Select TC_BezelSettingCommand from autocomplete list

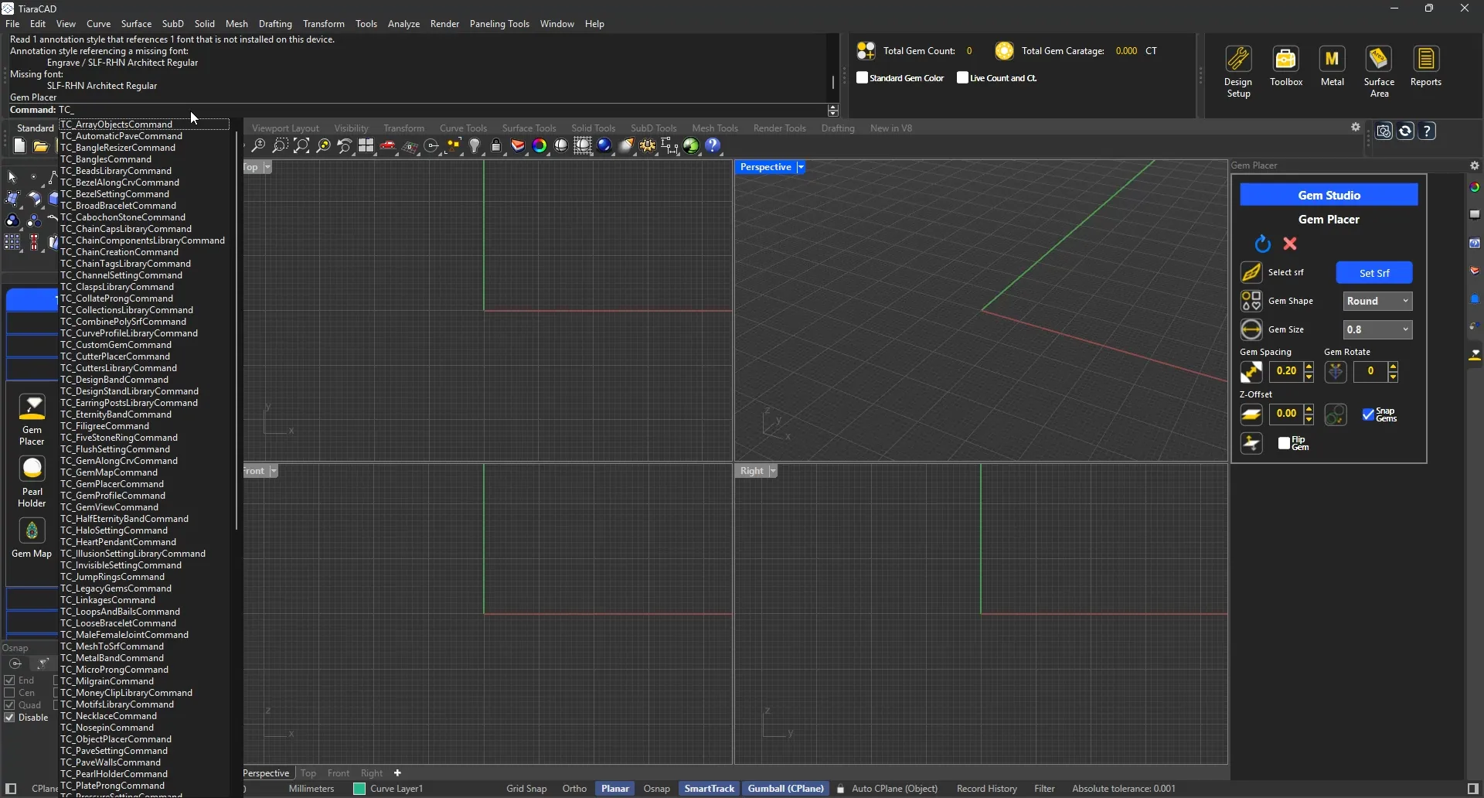(x=114, y=194)
